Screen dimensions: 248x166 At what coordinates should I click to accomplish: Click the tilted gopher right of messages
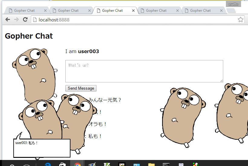click(x=183, y=117)
